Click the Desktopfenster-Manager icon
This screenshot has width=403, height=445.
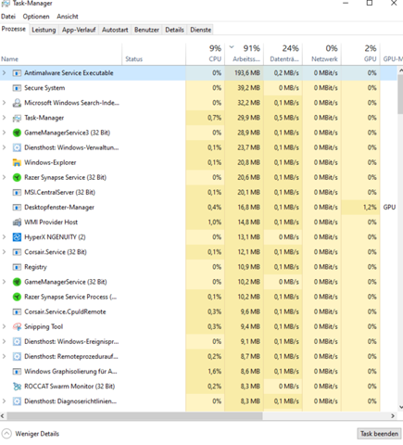(x=17, y=208)
